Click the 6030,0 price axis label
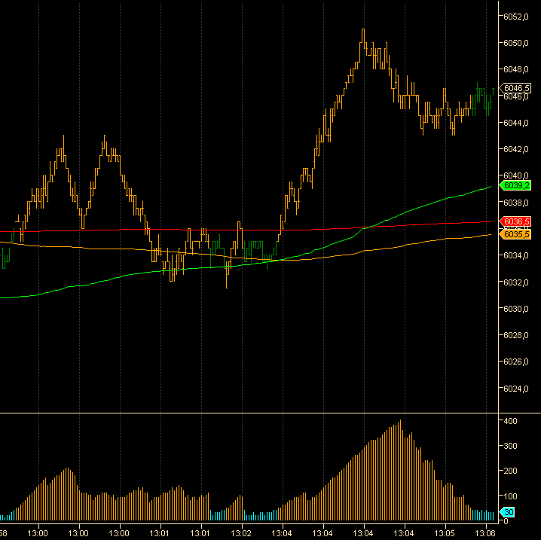The height and width of the screenshot is (540, 541). pyautogui.click(x=516, y=309)
